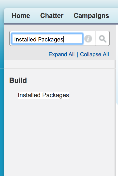Click the sidebar's right edge divider
Viewport: 118px width, 176px height.
[x=115, y=122]
